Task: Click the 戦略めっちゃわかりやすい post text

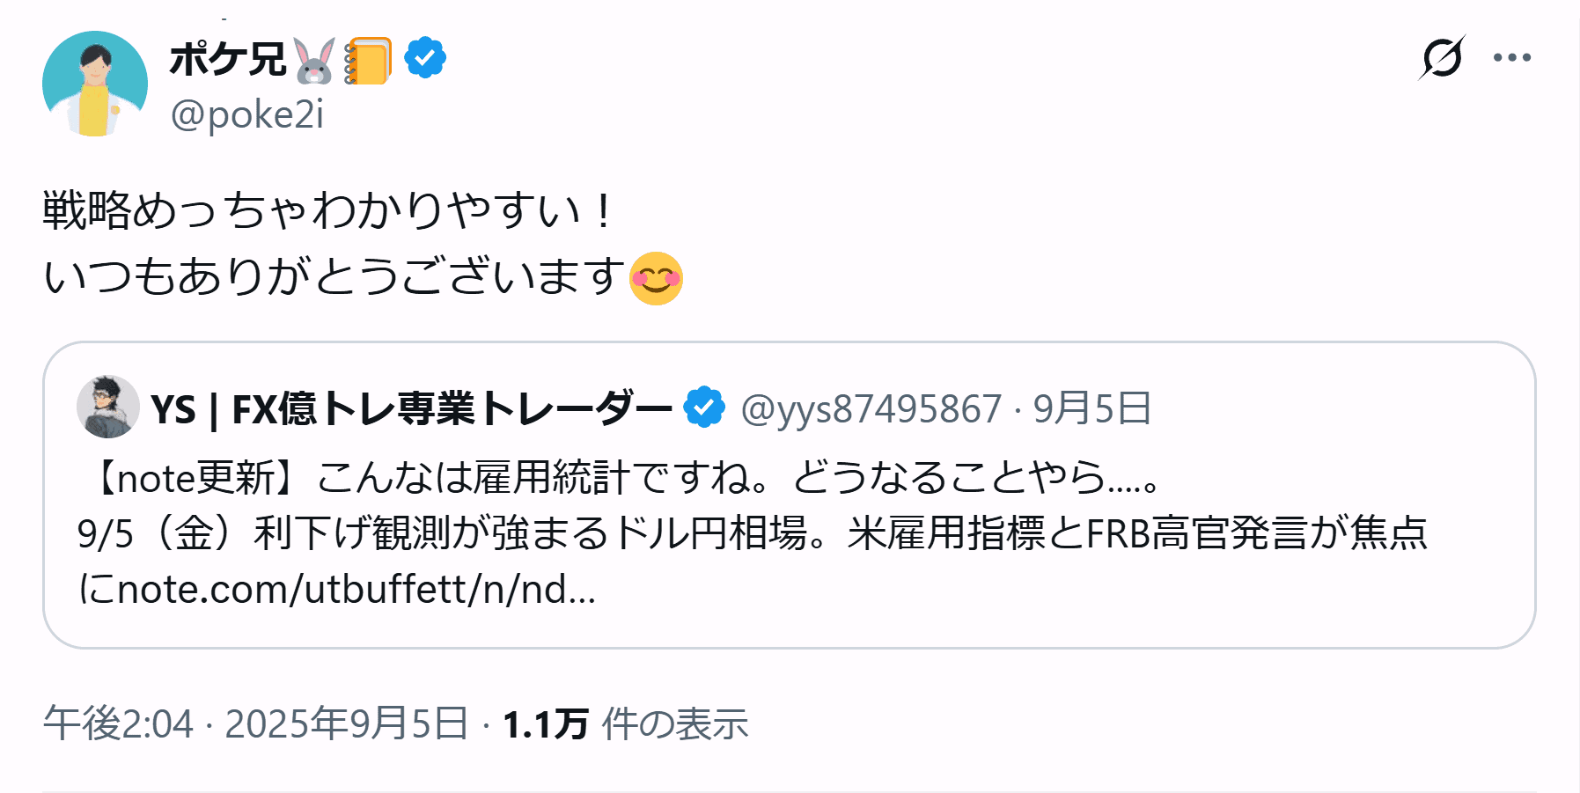Action: point(327,211)
